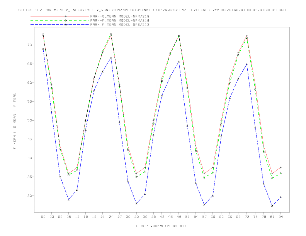Click x-axis tick label 36
The height and width of the screenshot is (236, 306).
145,217
